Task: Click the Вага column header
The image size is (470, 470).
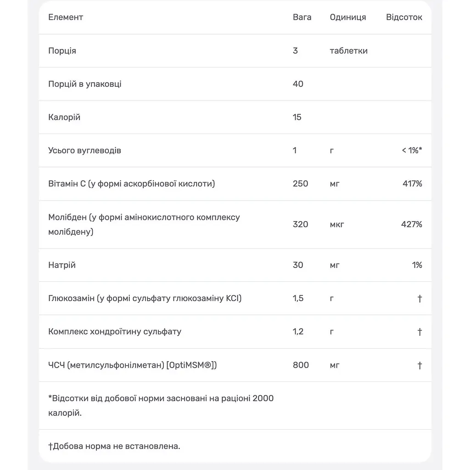Action: (x=302, y=17)
